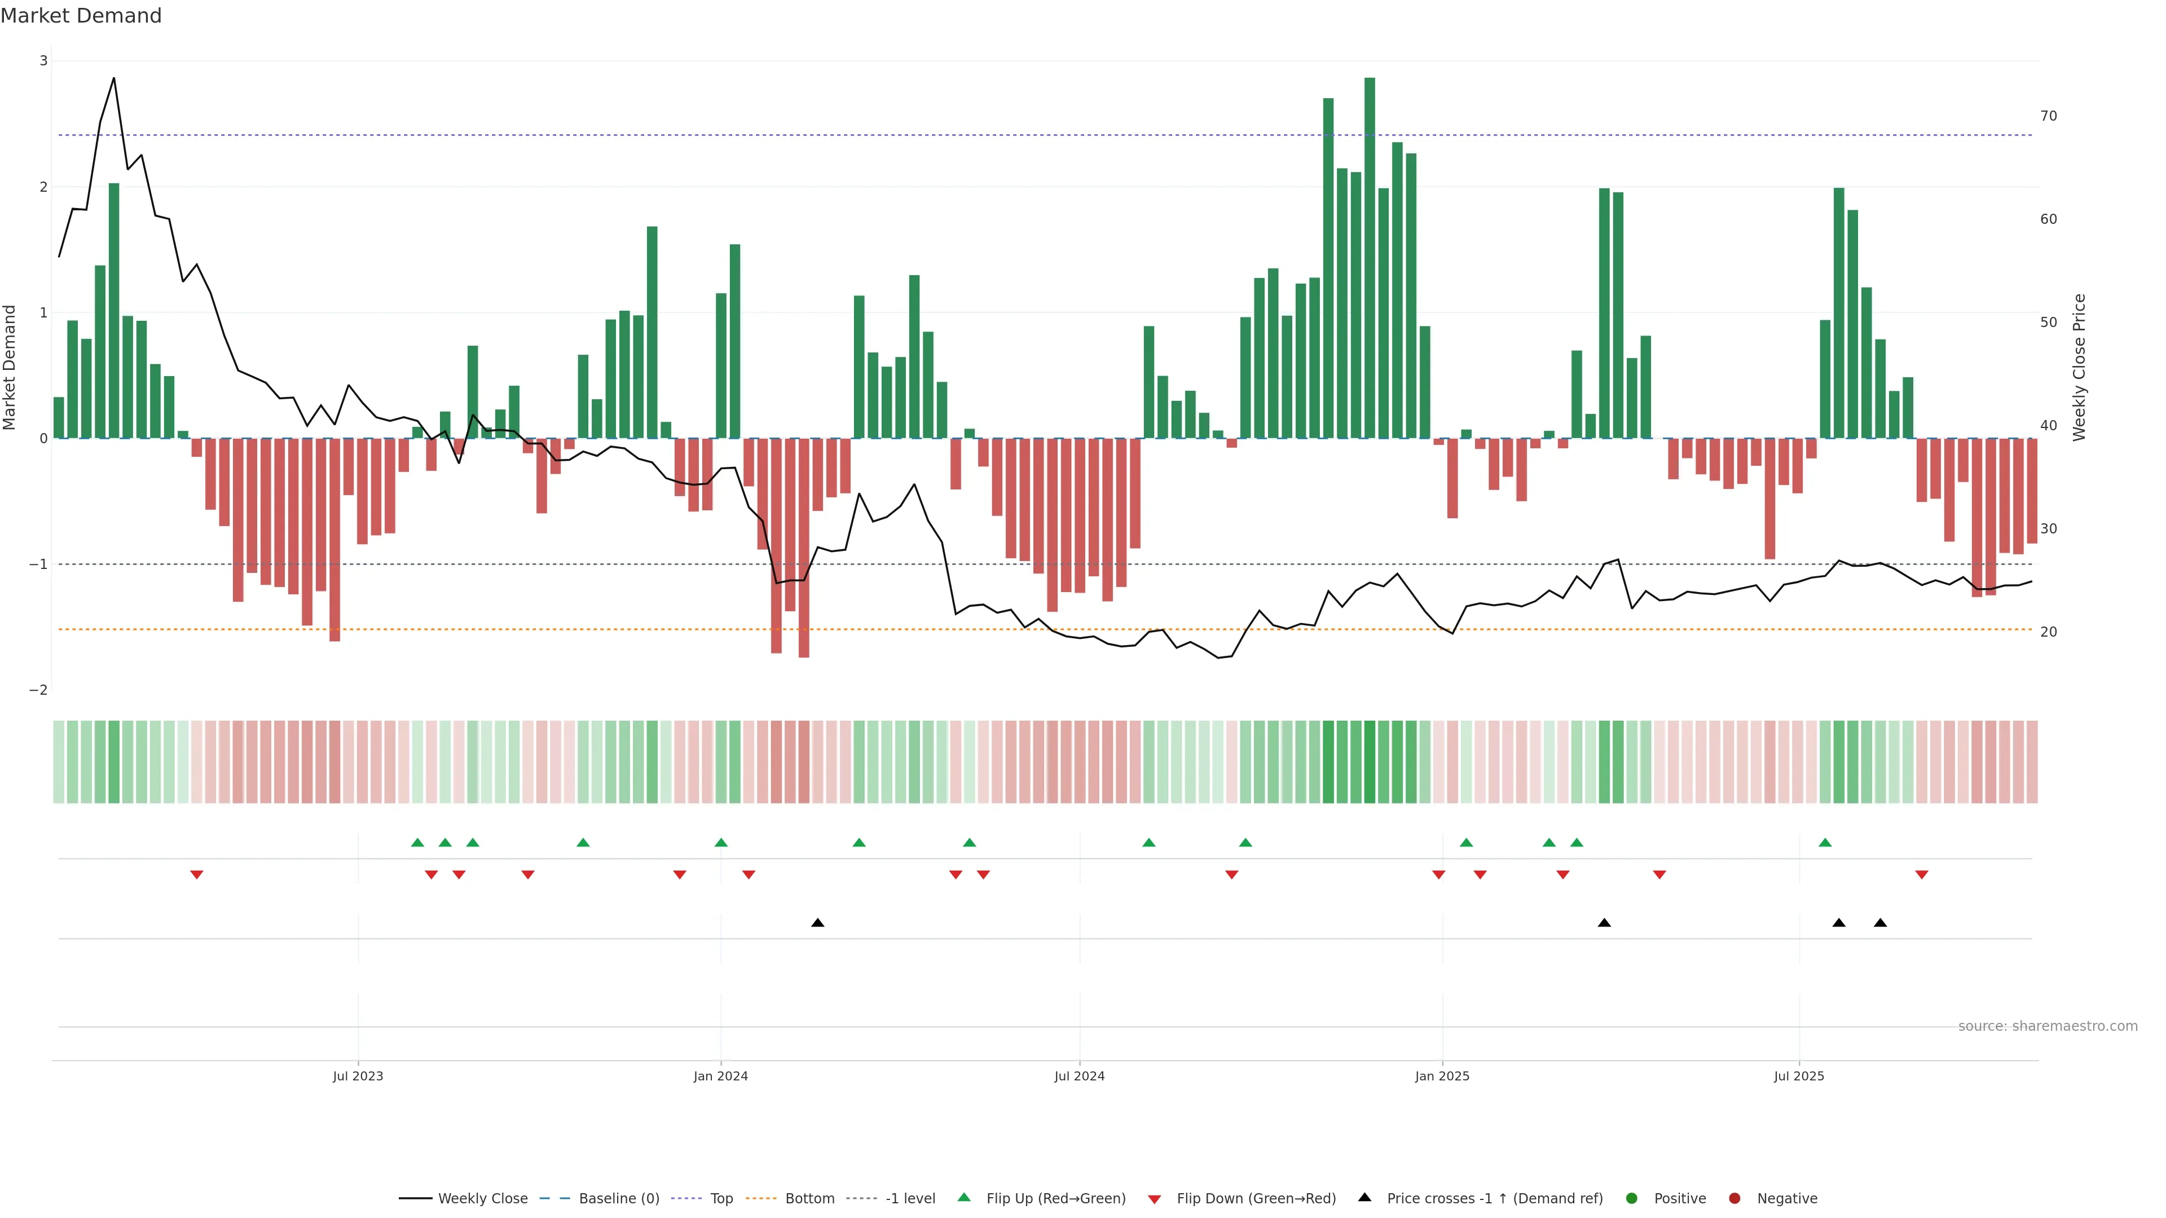Viewport: 2166px width, 1218px height.
Task: Click the Jan 2025 x-axis label
Action: pos(1442,1076)
